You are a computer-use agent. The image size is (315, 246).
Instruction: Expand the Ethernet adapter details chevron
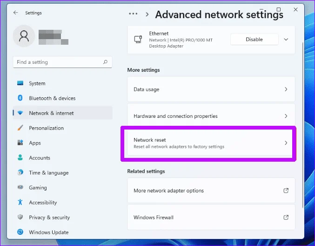tap(286, 40)
